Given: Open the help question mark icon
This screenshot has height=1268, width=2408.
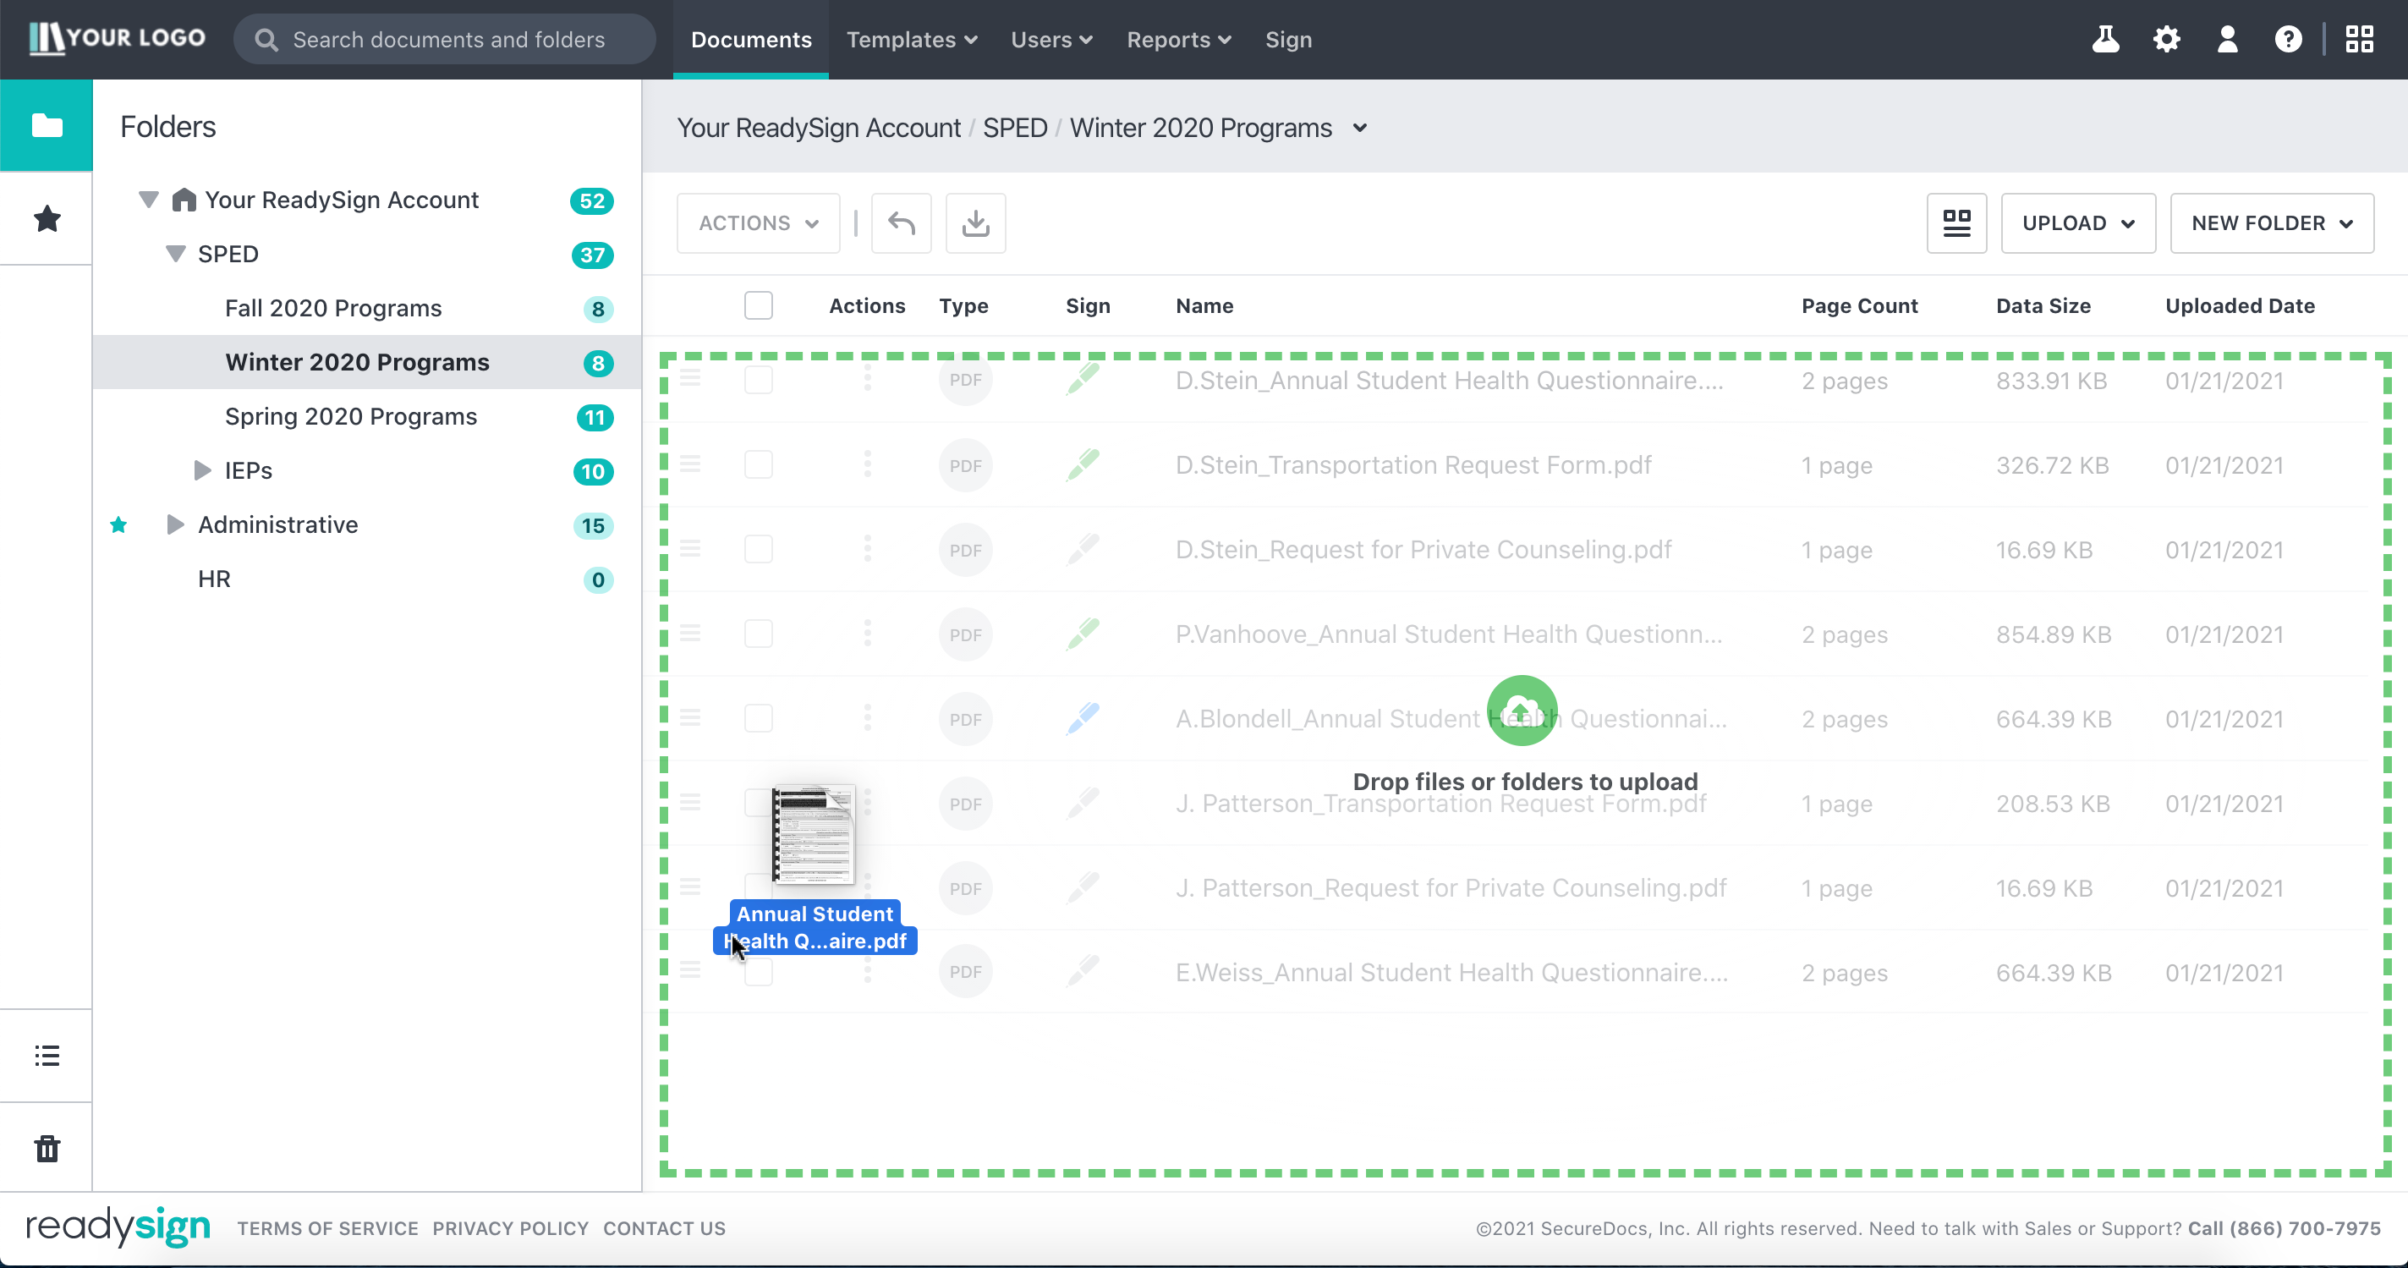Looking at the screenshot, I should [x=2287, y=39].
